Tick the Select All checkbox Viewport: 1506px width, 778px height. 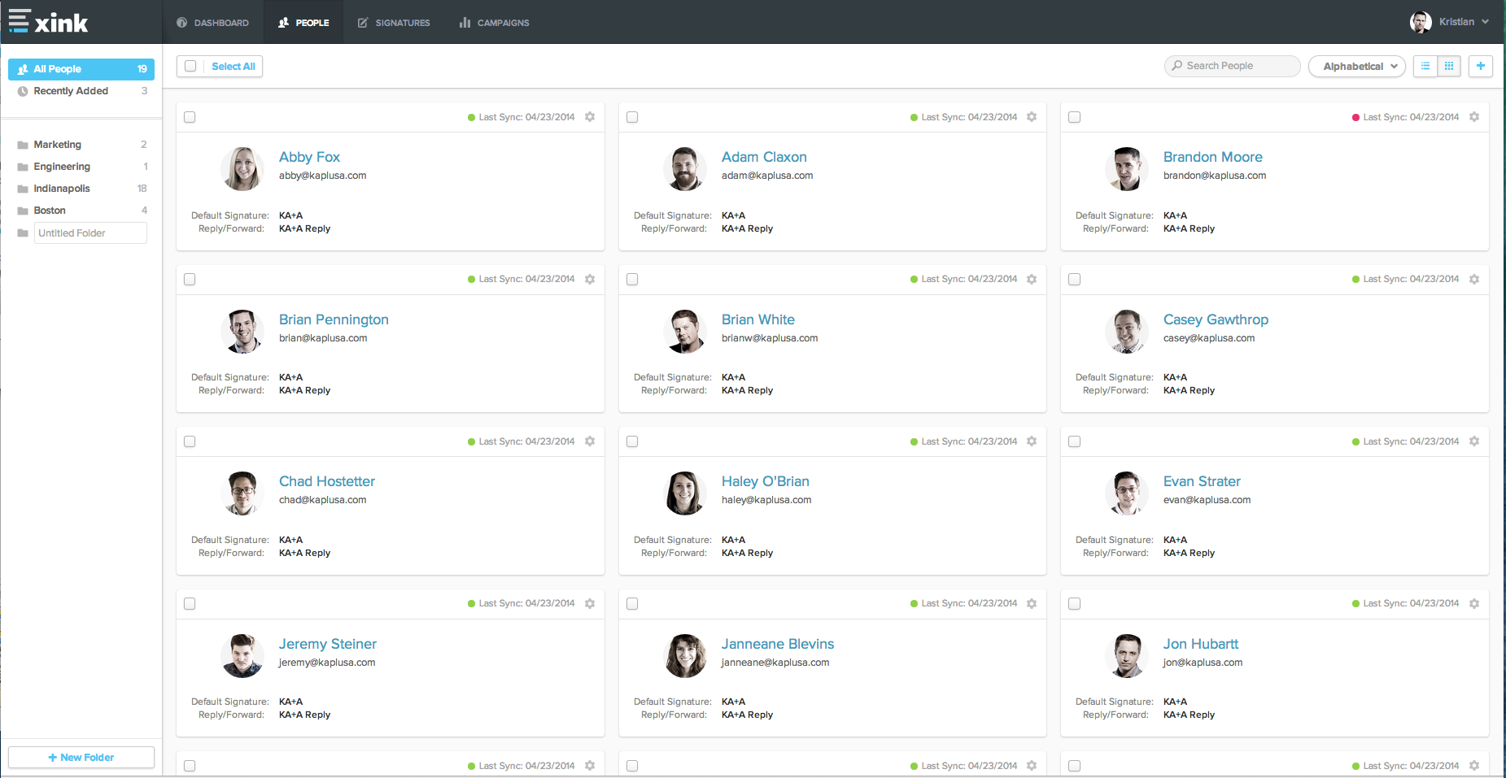190,66
